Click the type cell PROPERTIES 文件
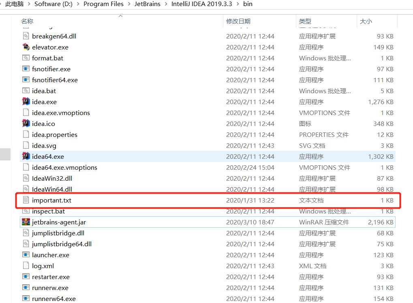 pyautogui.click(x=324, y=135)
